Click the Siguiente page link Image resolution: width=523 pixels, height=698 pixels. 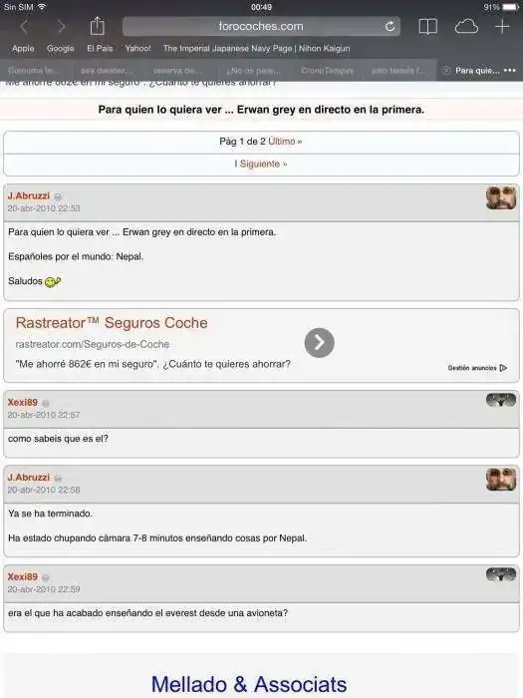(x=263, y=164)
